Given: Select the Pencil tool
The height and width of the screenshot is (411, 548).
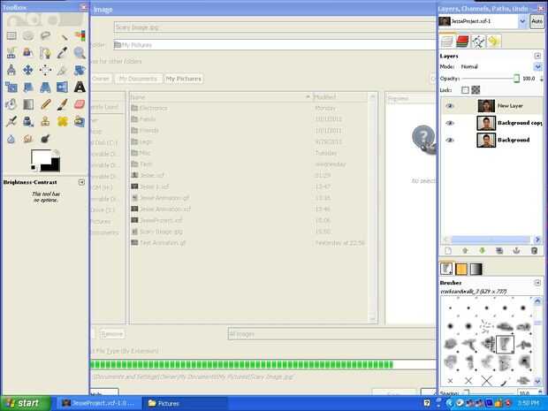Looking at the screenshot, I should click(45, 104).
